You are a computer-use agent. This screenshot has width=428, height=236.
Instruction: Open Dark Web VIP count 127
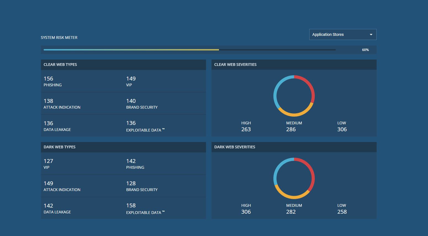click(49, 161)
